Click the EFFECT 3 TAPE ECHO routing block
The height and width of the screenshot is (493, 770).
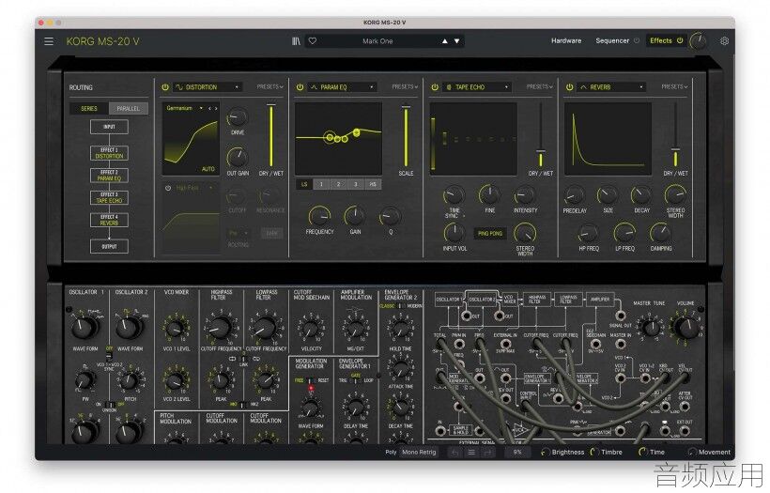coord(109,197)
